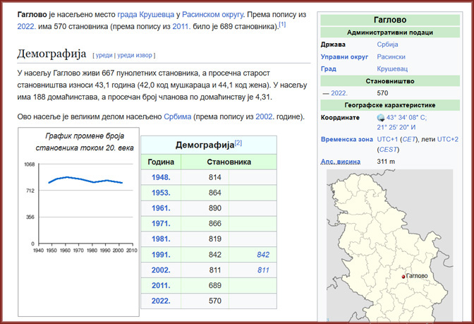This screenshot has height=324, width=474.
Task: Click the 2022 census link in intro
Action: pos(26,27)
